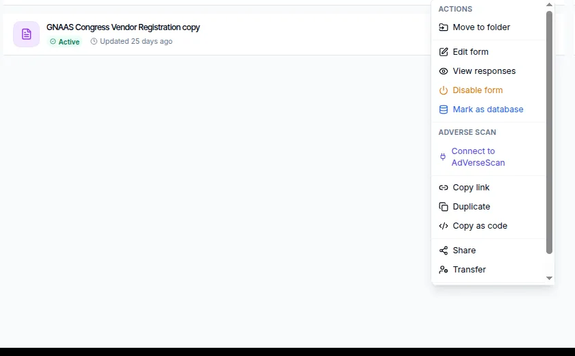Click the database icon
This screenshot has width=575, height=356.
[x=444, y=110]
